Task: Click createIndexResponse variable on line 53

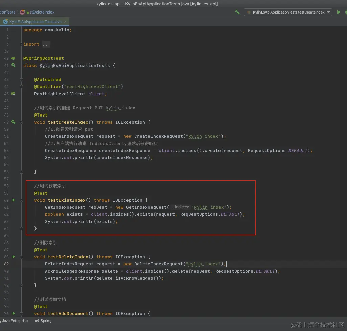Action: click(x=124, y=151)
